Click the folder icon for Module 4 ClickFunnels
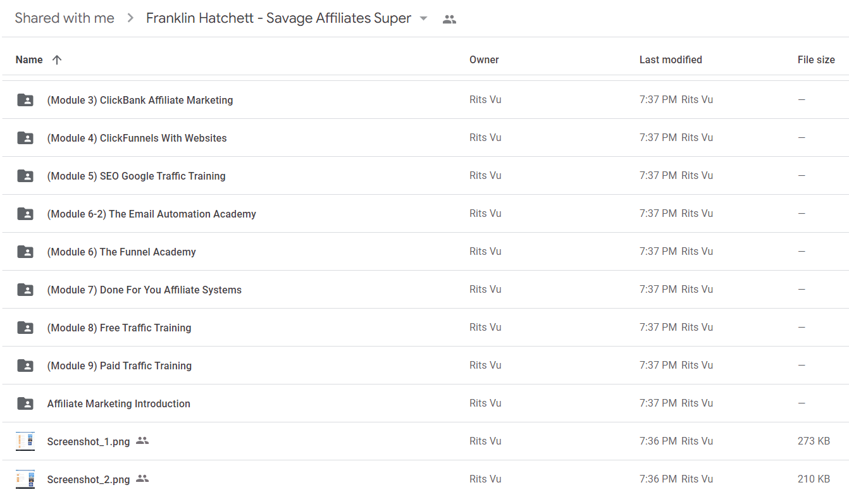 pos(25,137)
